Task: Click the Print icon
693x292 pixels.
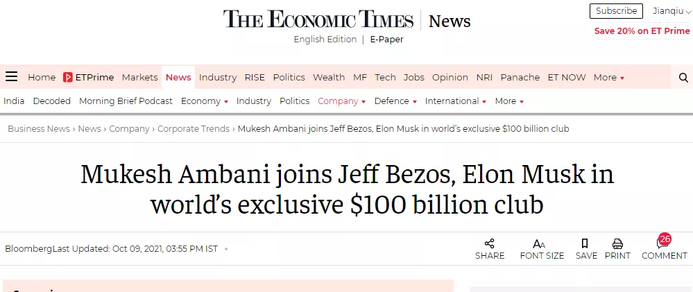Action: coord(617,243)
